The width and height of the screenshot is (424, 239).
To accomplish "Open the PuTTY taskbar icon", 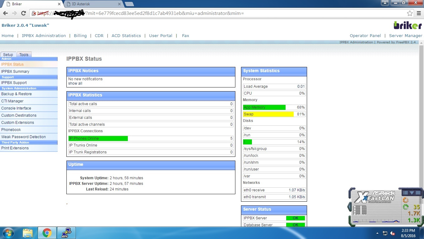I will coord(66,233).
